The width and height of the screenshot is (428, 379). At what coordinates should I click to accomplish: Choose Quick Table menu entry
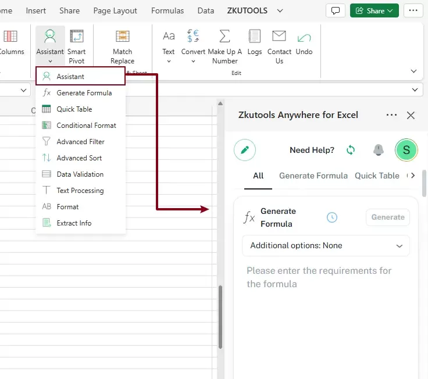(x=80, y=109)
